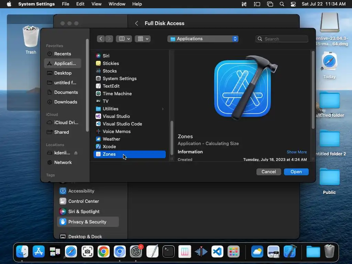Screen dimensions: 352x264
Task: Open the Apple menu
Action: tap(9, 4)
